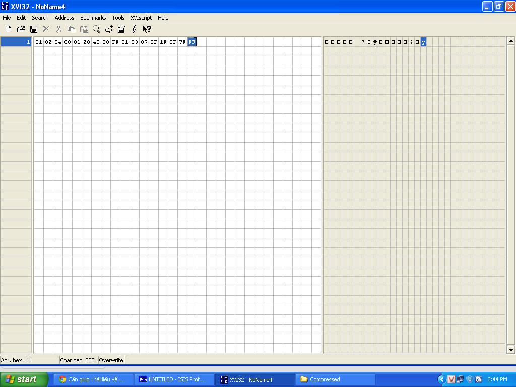
Task: Click the ? character in text pane
Action: pos(411,42)
